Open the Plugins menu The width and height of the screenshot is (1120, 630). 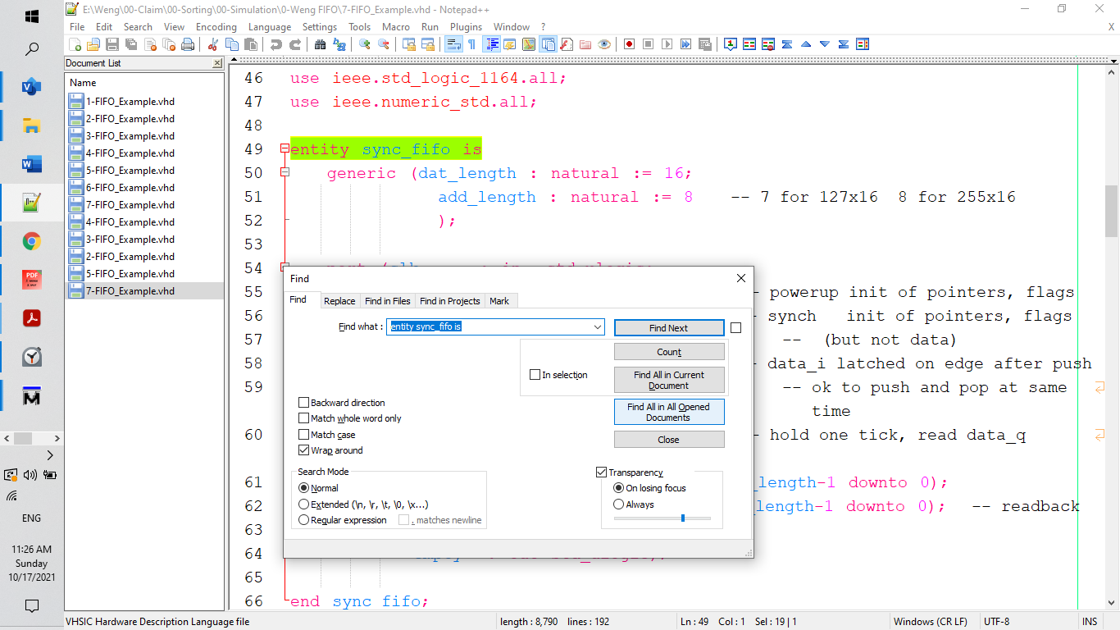pyautogui.click(x=466, y=27)
